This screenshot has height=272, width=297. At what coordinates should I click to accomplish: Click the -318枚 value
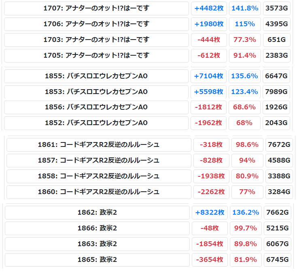pos(211,145)
